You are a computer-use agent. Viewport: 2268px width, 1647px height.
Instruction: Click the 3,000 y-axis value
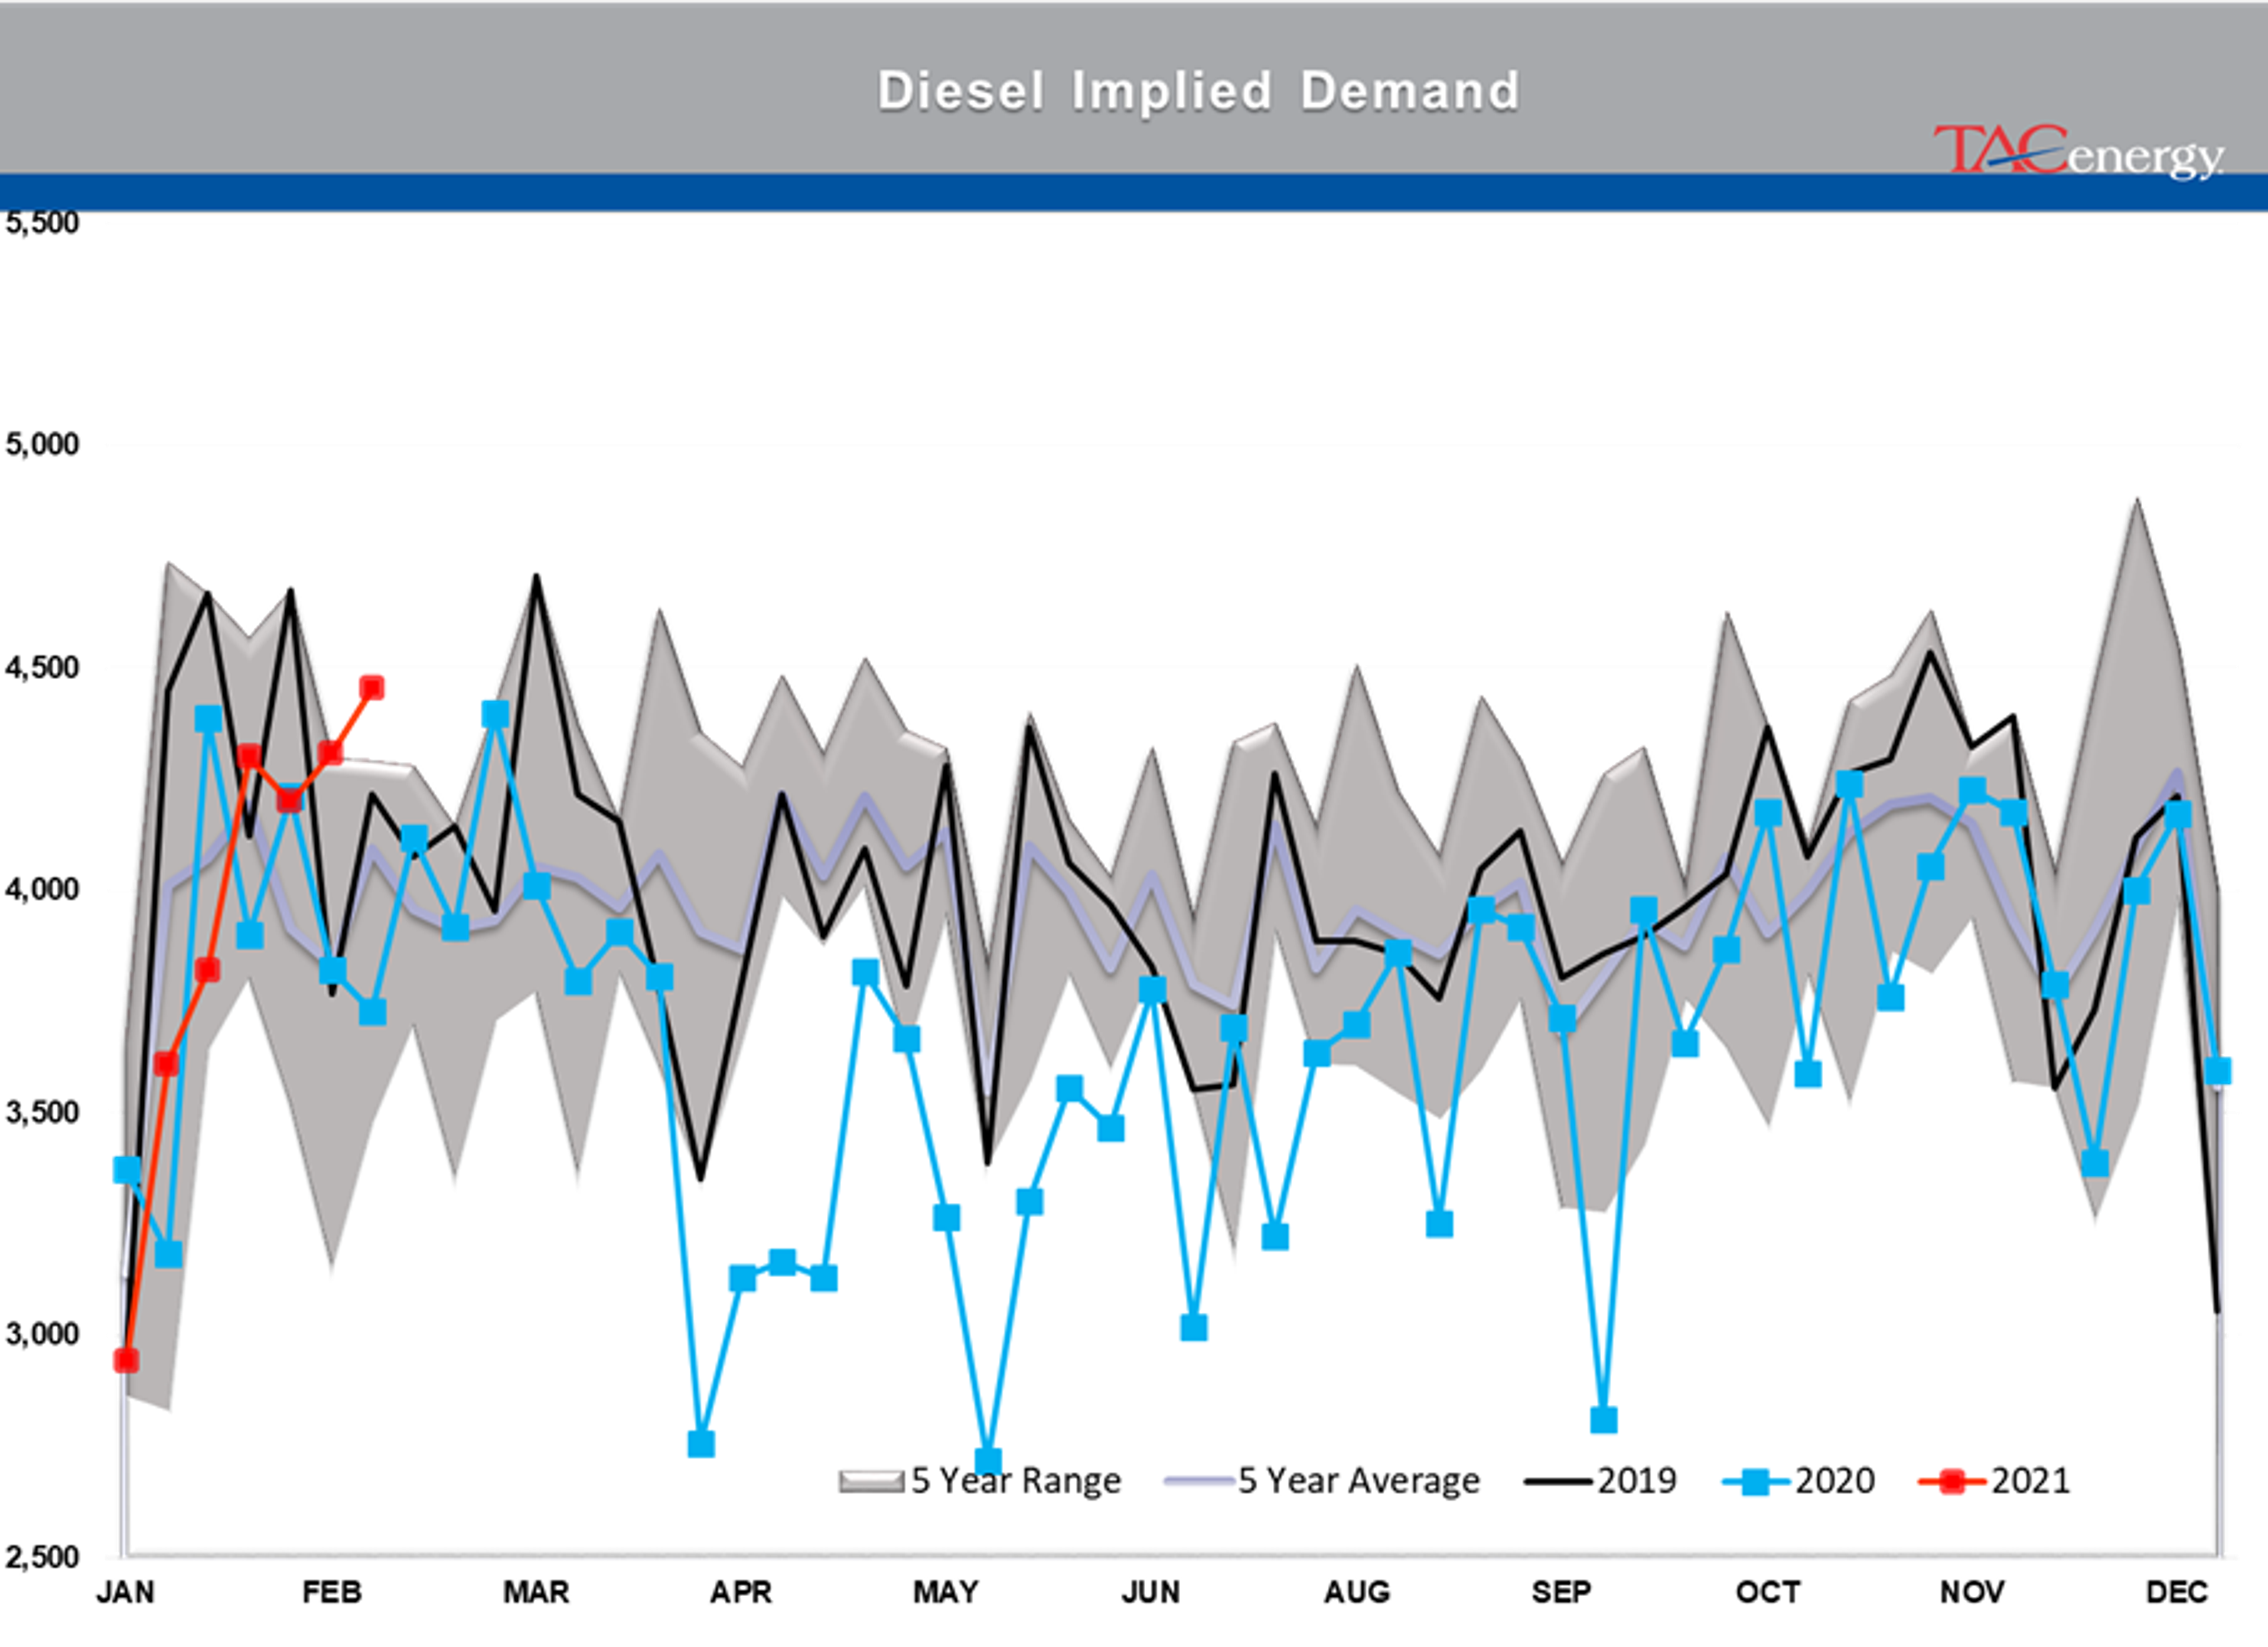pyautogui.click(x=42, y=1335)
